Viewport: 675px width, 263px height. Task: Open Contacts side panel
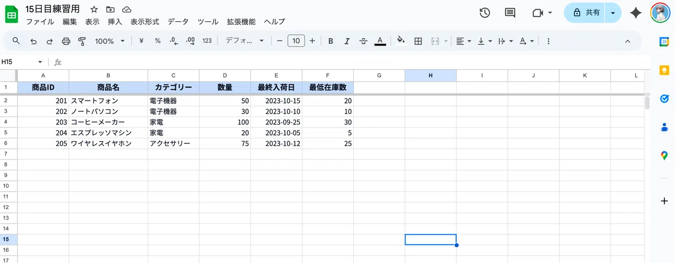pos(664,127)
